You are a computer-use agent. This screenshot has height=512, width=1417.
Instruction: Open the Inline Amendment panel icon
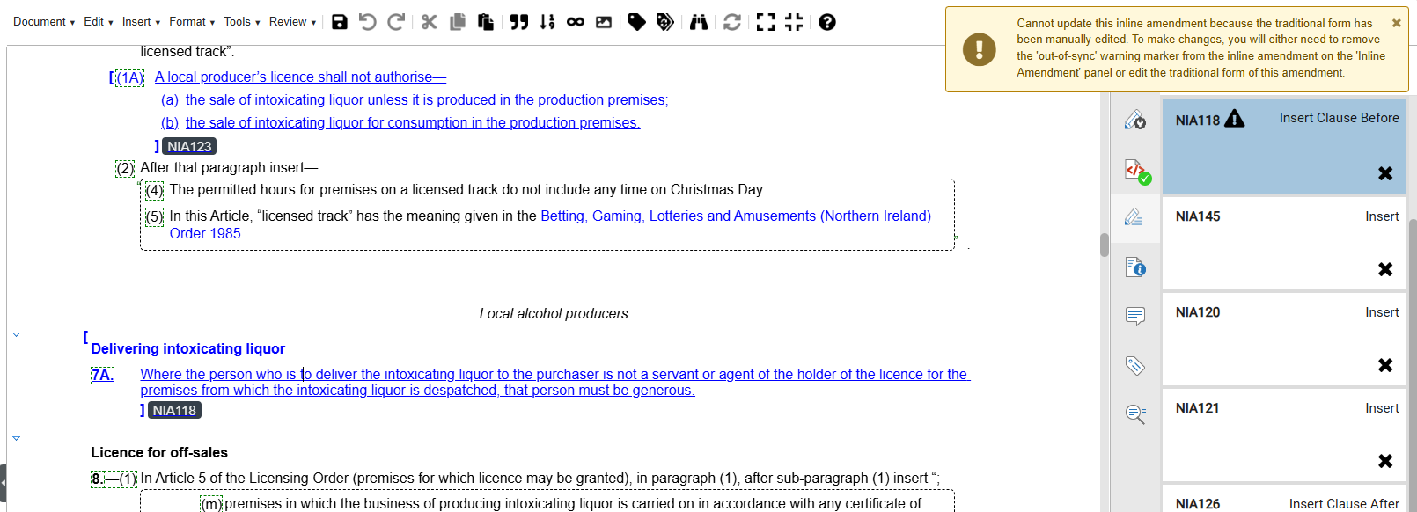click(x=1135, y=216)
